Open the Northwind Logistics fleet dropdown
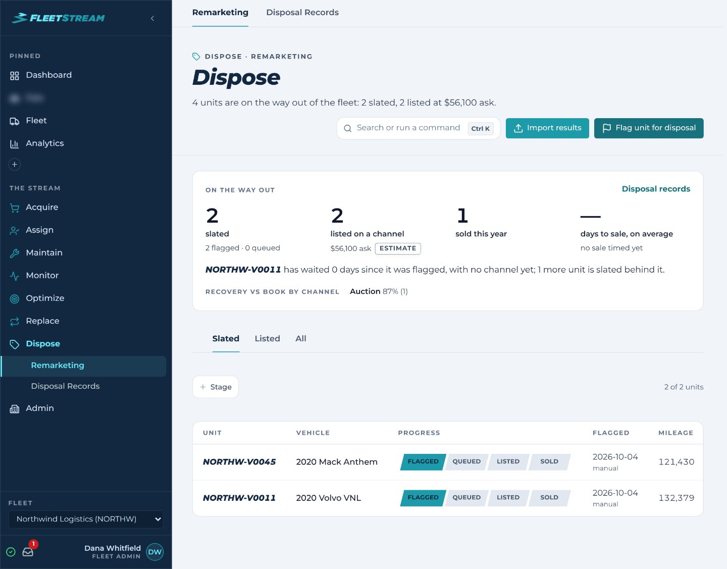Image resolution: width=727 pixels, height=569 pixels. click(x=86, y=519)
